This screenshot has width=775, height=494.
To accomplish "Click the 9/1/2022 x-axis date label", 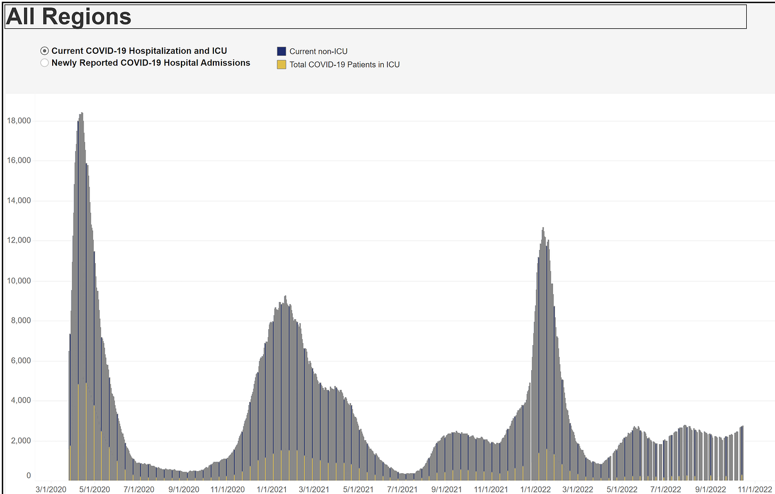I will point(711,489).
